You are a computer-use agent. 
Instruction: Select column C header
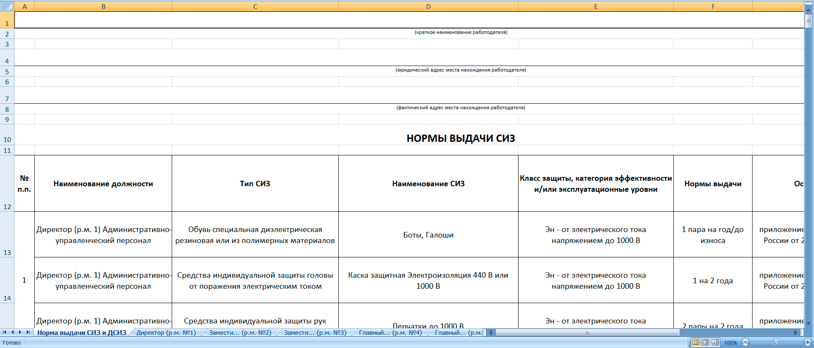(255, 6)
